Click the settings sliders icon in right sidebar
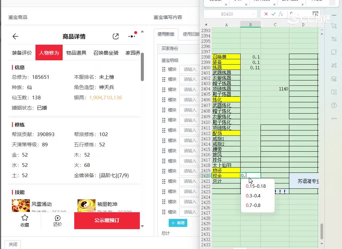The height and width of the screenshot is (249, 342). click(334, 39)
